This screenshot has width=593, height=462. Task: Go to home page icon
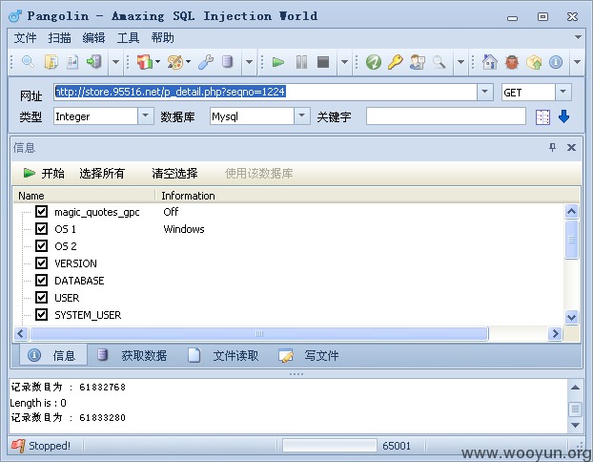(x=490, y=62)
